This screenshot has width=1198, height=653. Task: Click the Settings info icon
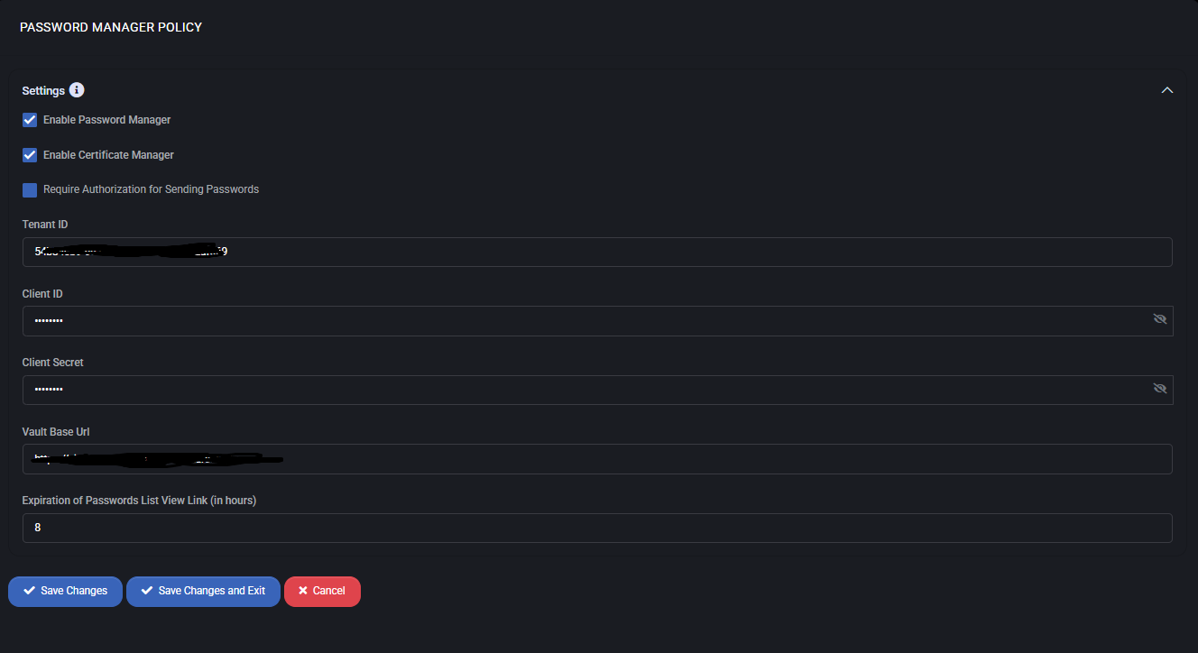click(x=77, y=90)
